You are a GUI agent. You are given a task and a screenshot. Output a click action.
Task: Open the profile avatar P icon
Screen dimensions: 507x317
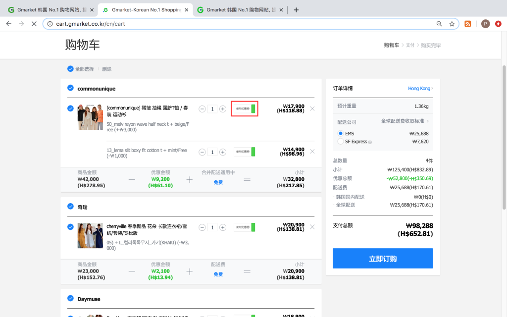tap(485, 24)
